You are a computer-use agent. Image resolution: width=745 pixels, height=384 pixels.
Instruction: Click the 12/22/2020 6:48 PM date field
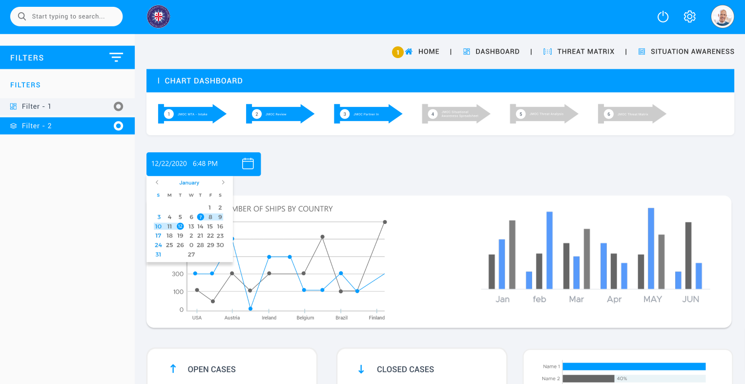(x=204, y=164)
